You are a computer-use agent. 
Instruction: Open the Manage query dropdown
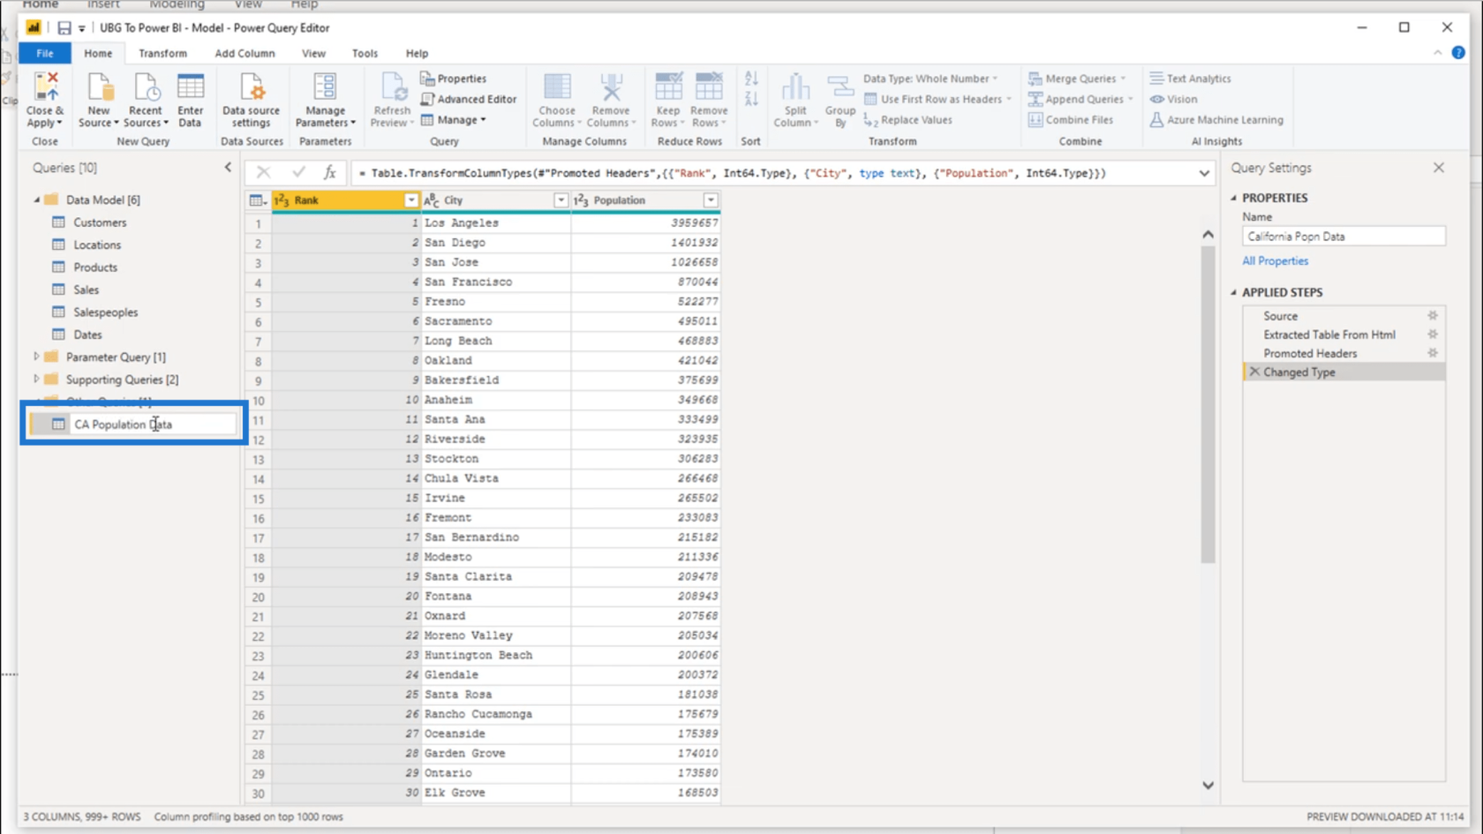454,120
